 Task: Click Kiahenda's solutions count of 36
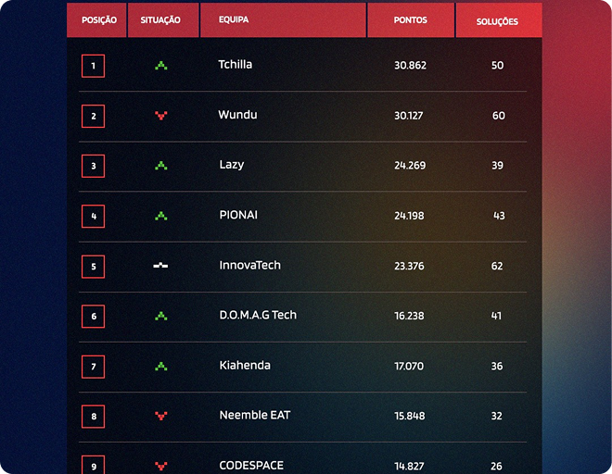(497, 367)
